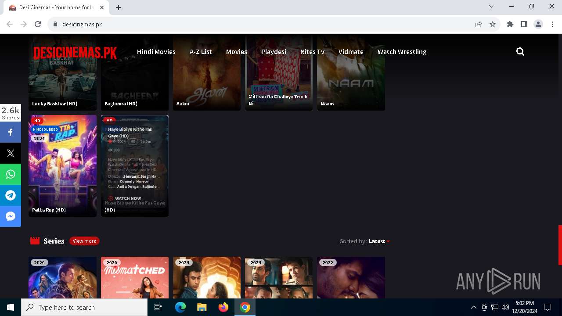Open the Hindi Movies menu
Viewport: 562px width, 316px height.
click(156, 52)
